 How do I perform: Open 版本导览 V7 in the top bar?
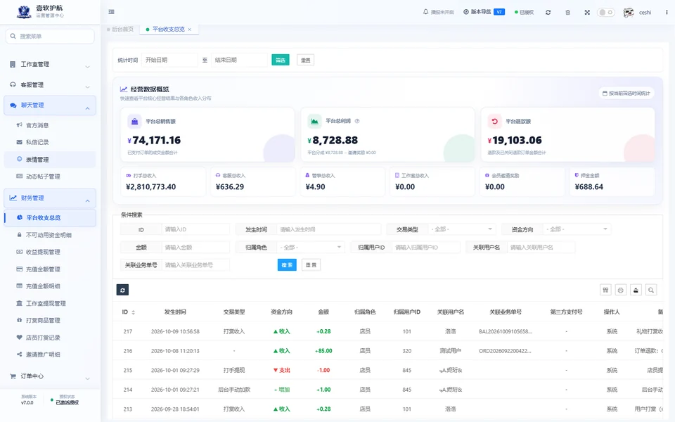click(484, 12)
